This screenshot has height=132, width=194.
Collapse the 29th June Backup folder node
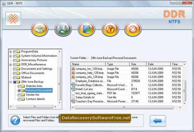pyautogui.click(x=11, y=82)
